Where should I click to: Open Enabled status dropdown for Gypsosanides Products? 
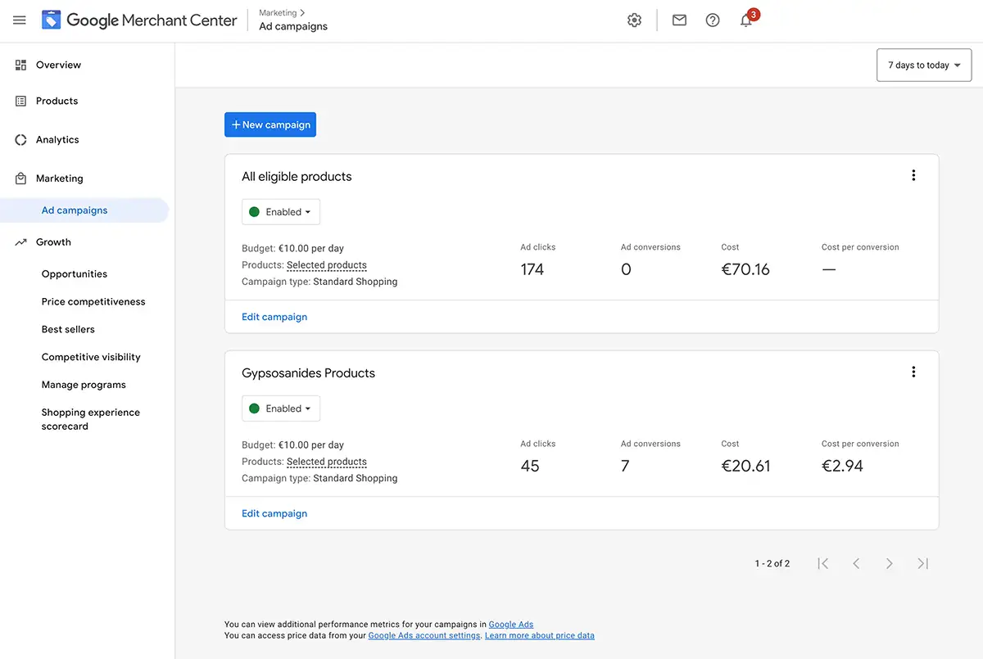(x=280, y=408)
